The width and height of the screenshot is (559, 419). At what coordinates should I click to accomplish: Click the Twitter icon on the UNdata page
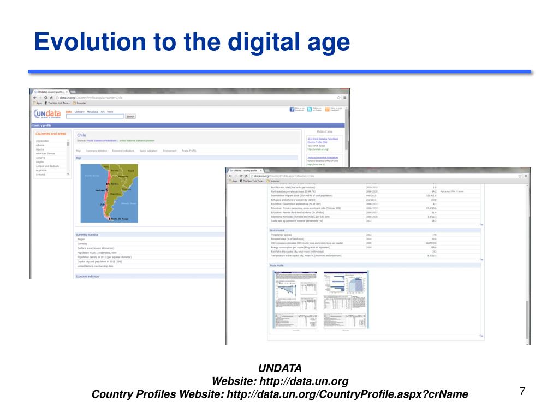310,109
